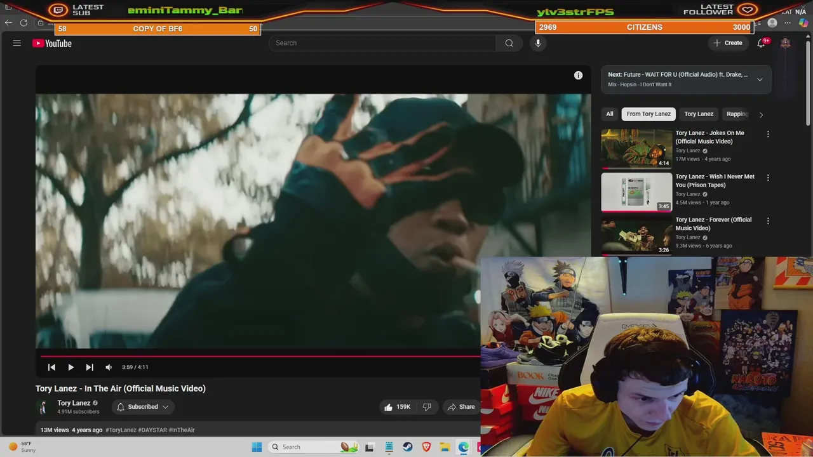Open the Subscribed notification dropdown
Image resolution: width=813 pixels, height=457 pixels.
[x=143, y=407]
